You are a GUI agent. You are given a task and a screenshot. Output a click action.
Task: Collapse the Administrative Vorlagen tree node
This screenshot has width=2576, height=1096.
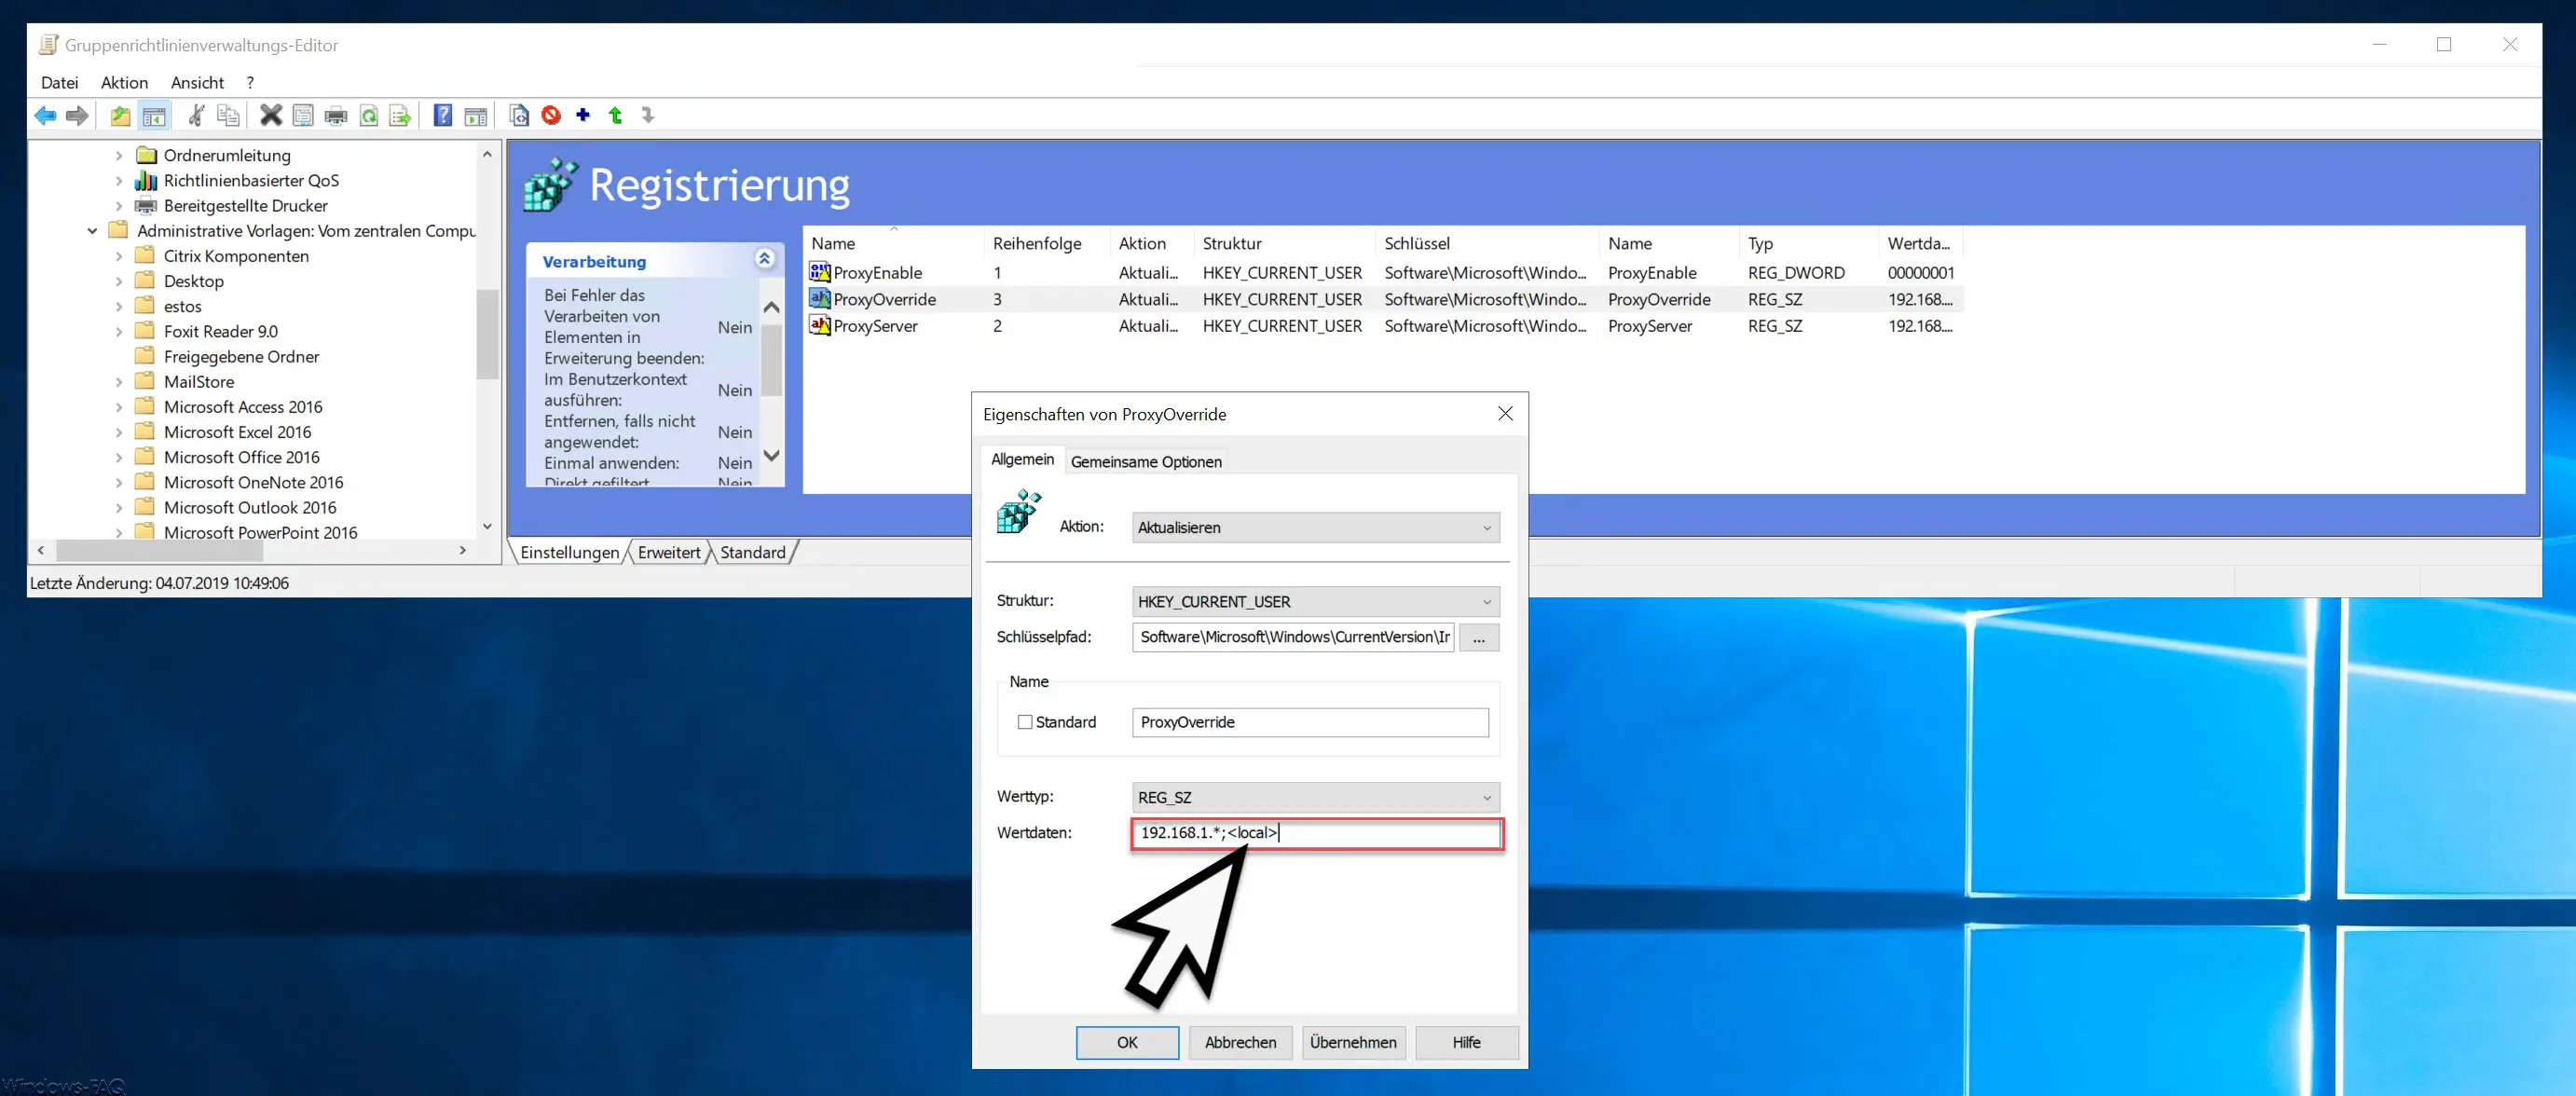[92, 231]
